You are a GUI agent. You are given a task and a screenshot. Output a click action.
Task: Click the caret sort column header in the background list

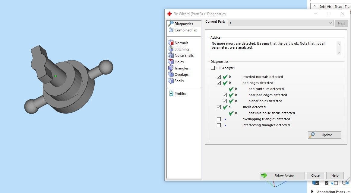(314, 7)
